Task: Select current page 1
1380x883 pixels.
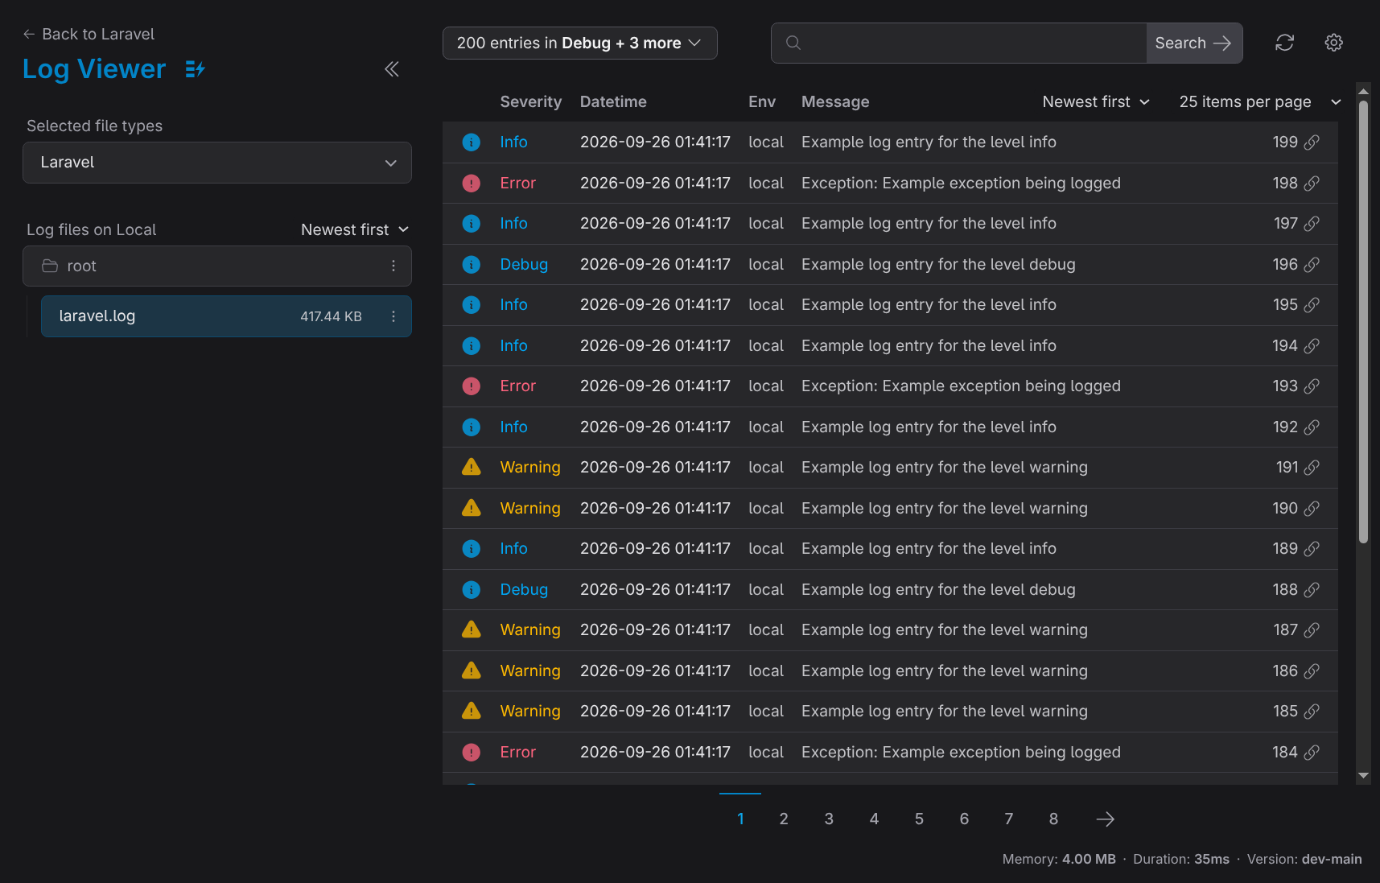Action: pyautogui.click(x=740, y=819)
